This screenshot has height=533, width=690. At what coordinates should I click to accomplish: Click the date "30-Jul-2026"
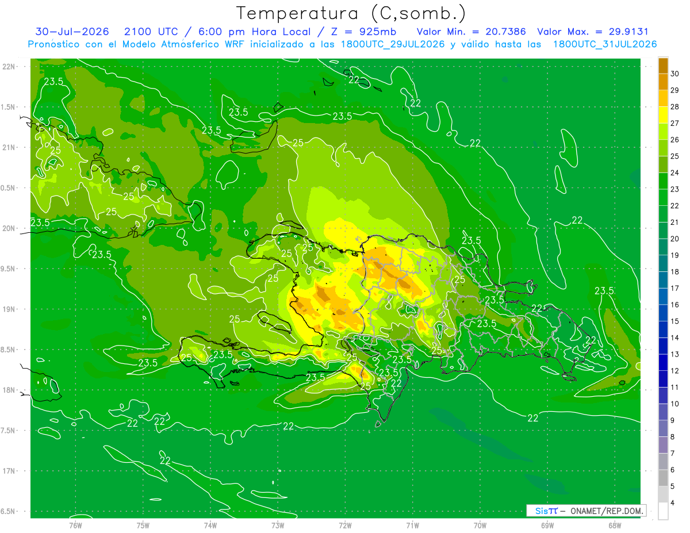tap(71, 32)
